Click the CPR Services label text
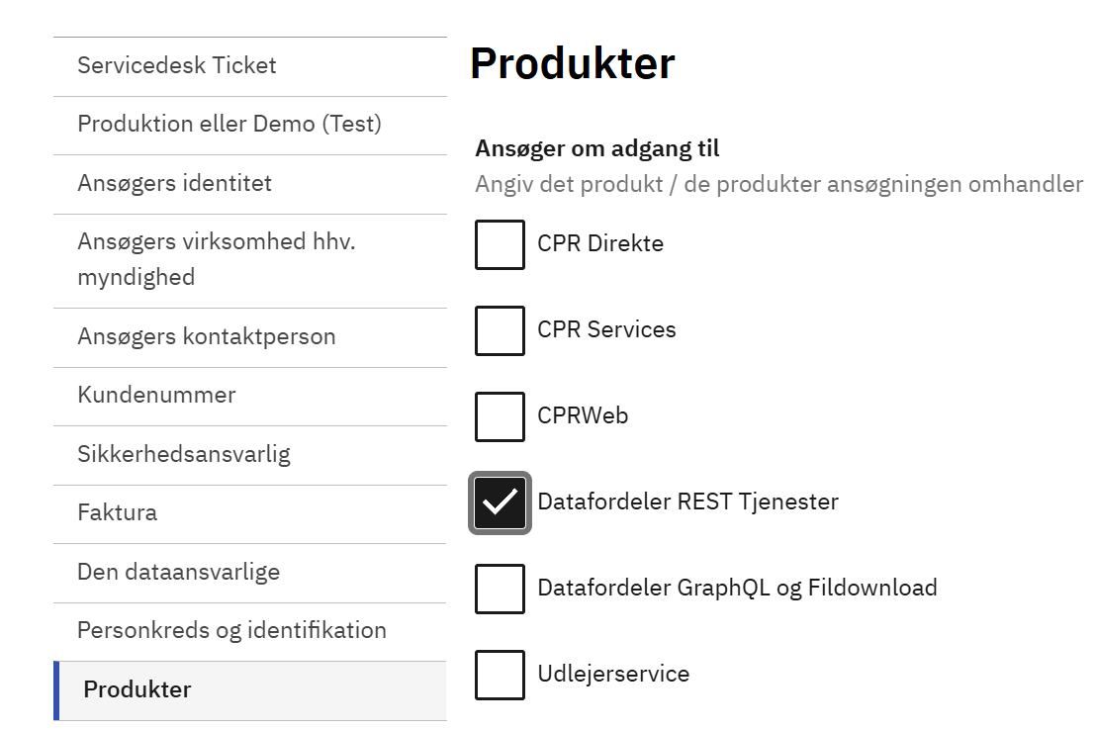Screen dimensions: 1095x730 606,330
